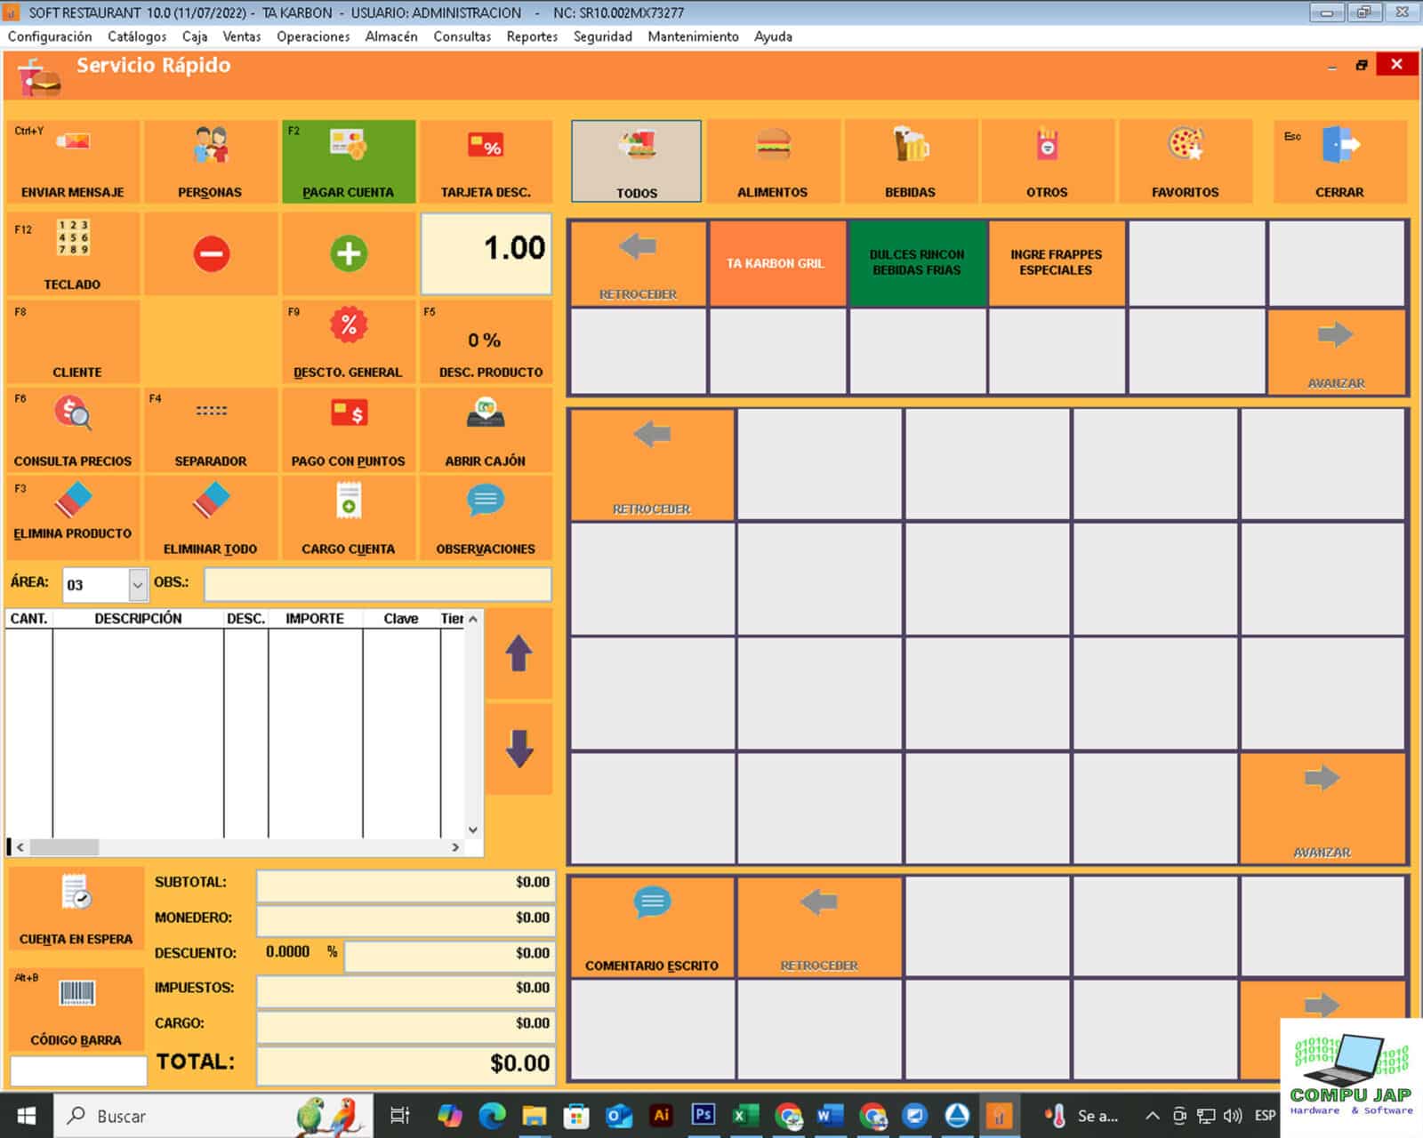The height and width of the screenshot is (1138, 1423).
Task: Click the IMPORTE column header
Action: [315, 619]
